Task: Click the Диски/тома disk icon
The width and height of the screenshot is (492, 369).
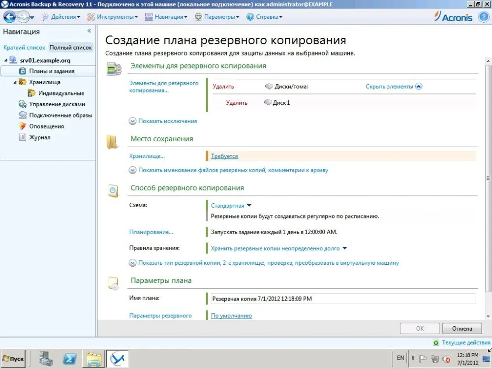Action: (x=269, y=86)
